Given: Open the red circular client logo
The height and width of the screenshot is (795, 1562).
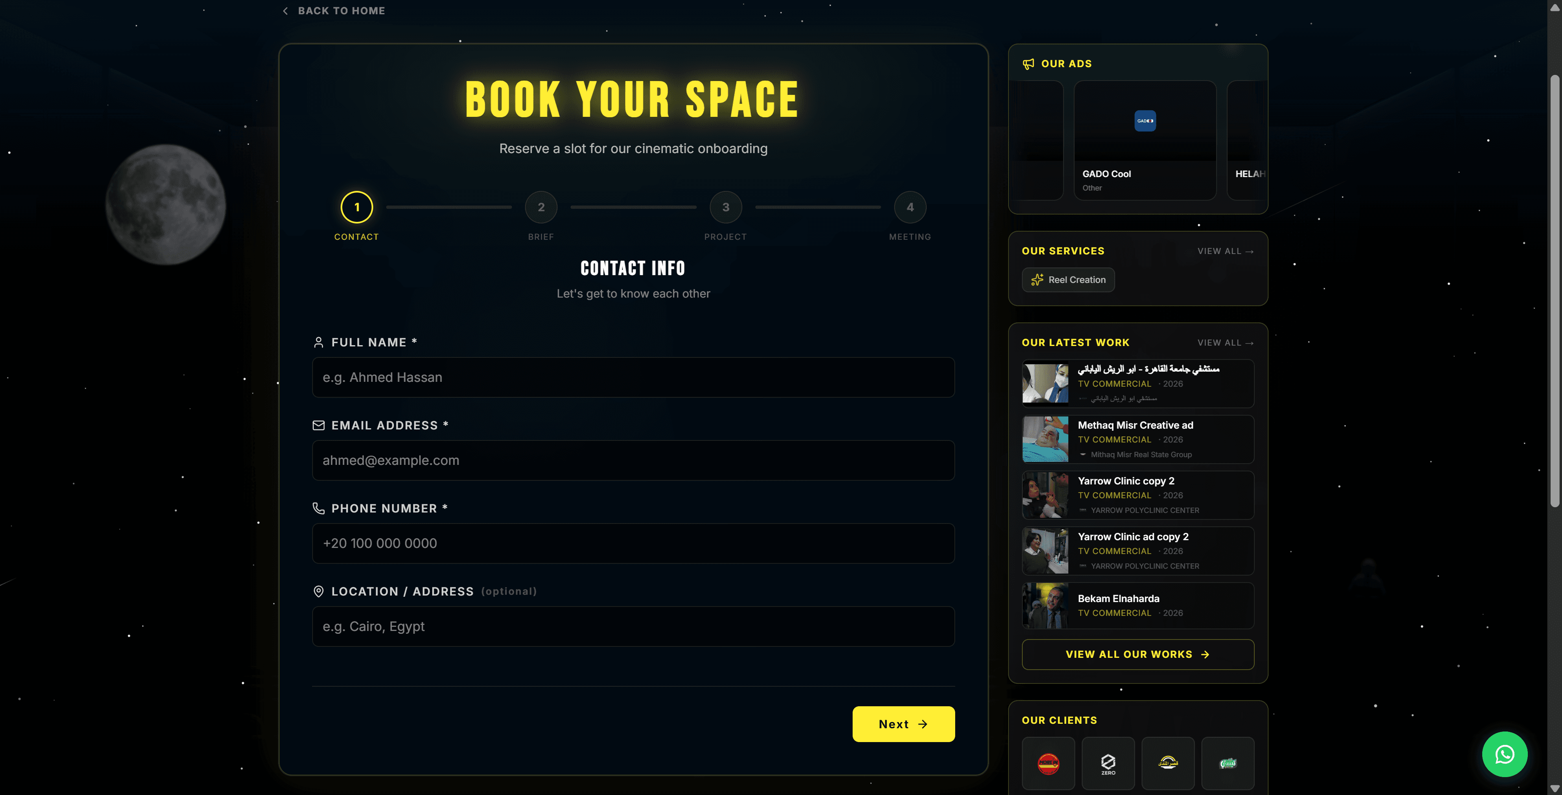Looking at the screenshot, I should point(1048,764).
